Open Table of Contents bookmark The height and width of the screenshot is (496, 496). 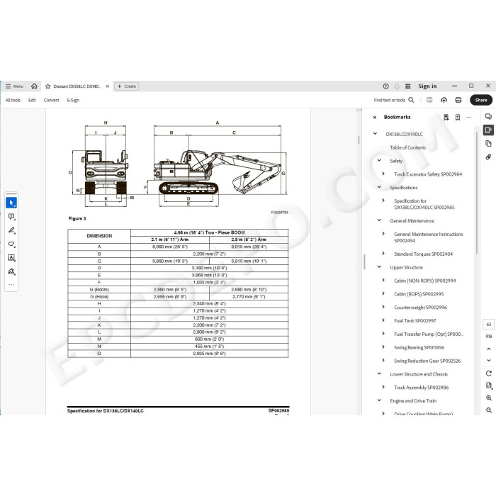coord(407,147)
